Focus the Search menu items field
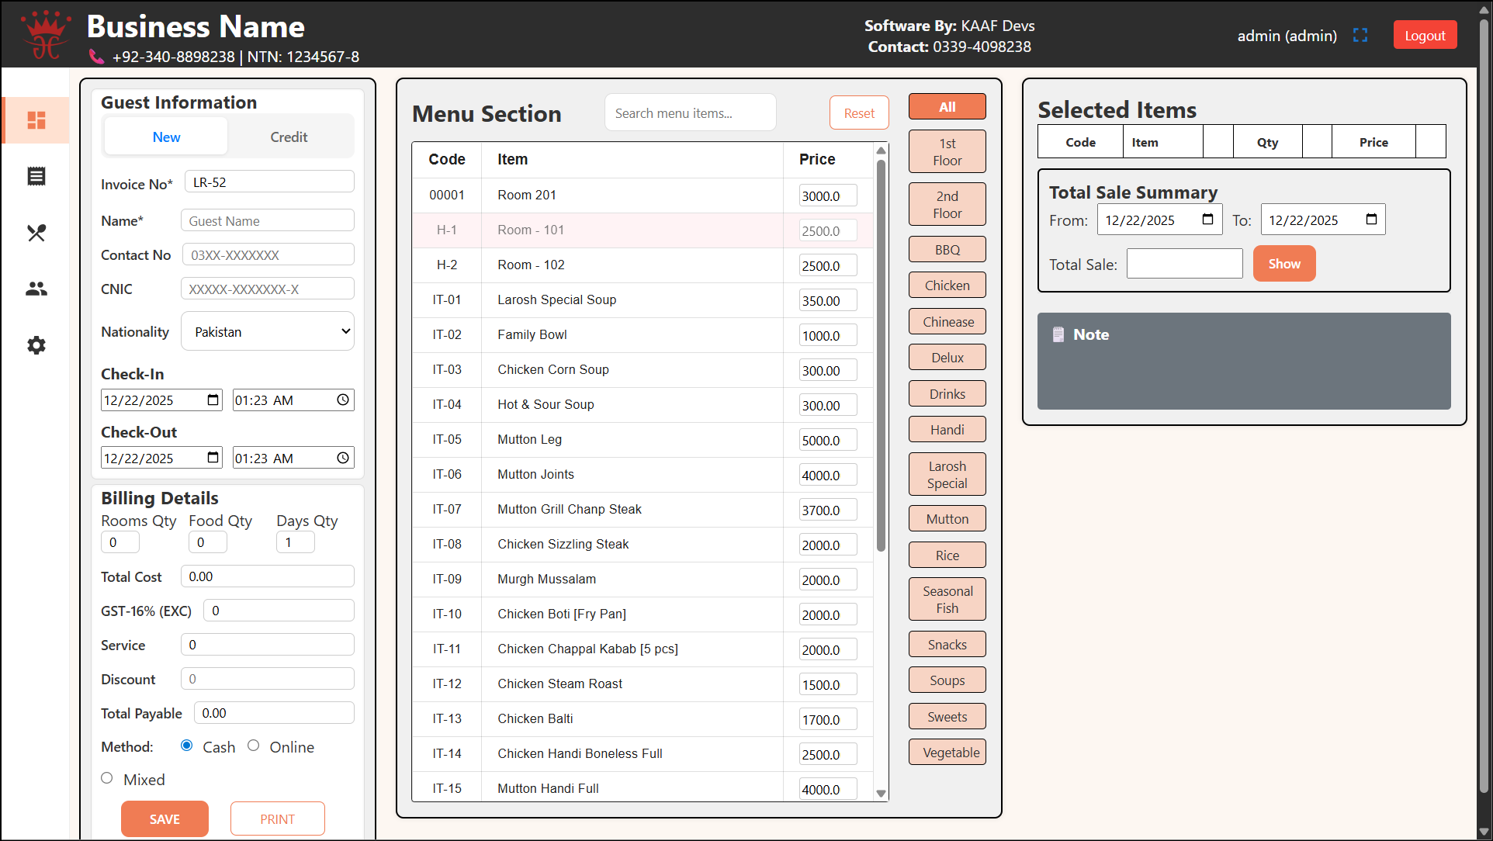 pos(691,113)
